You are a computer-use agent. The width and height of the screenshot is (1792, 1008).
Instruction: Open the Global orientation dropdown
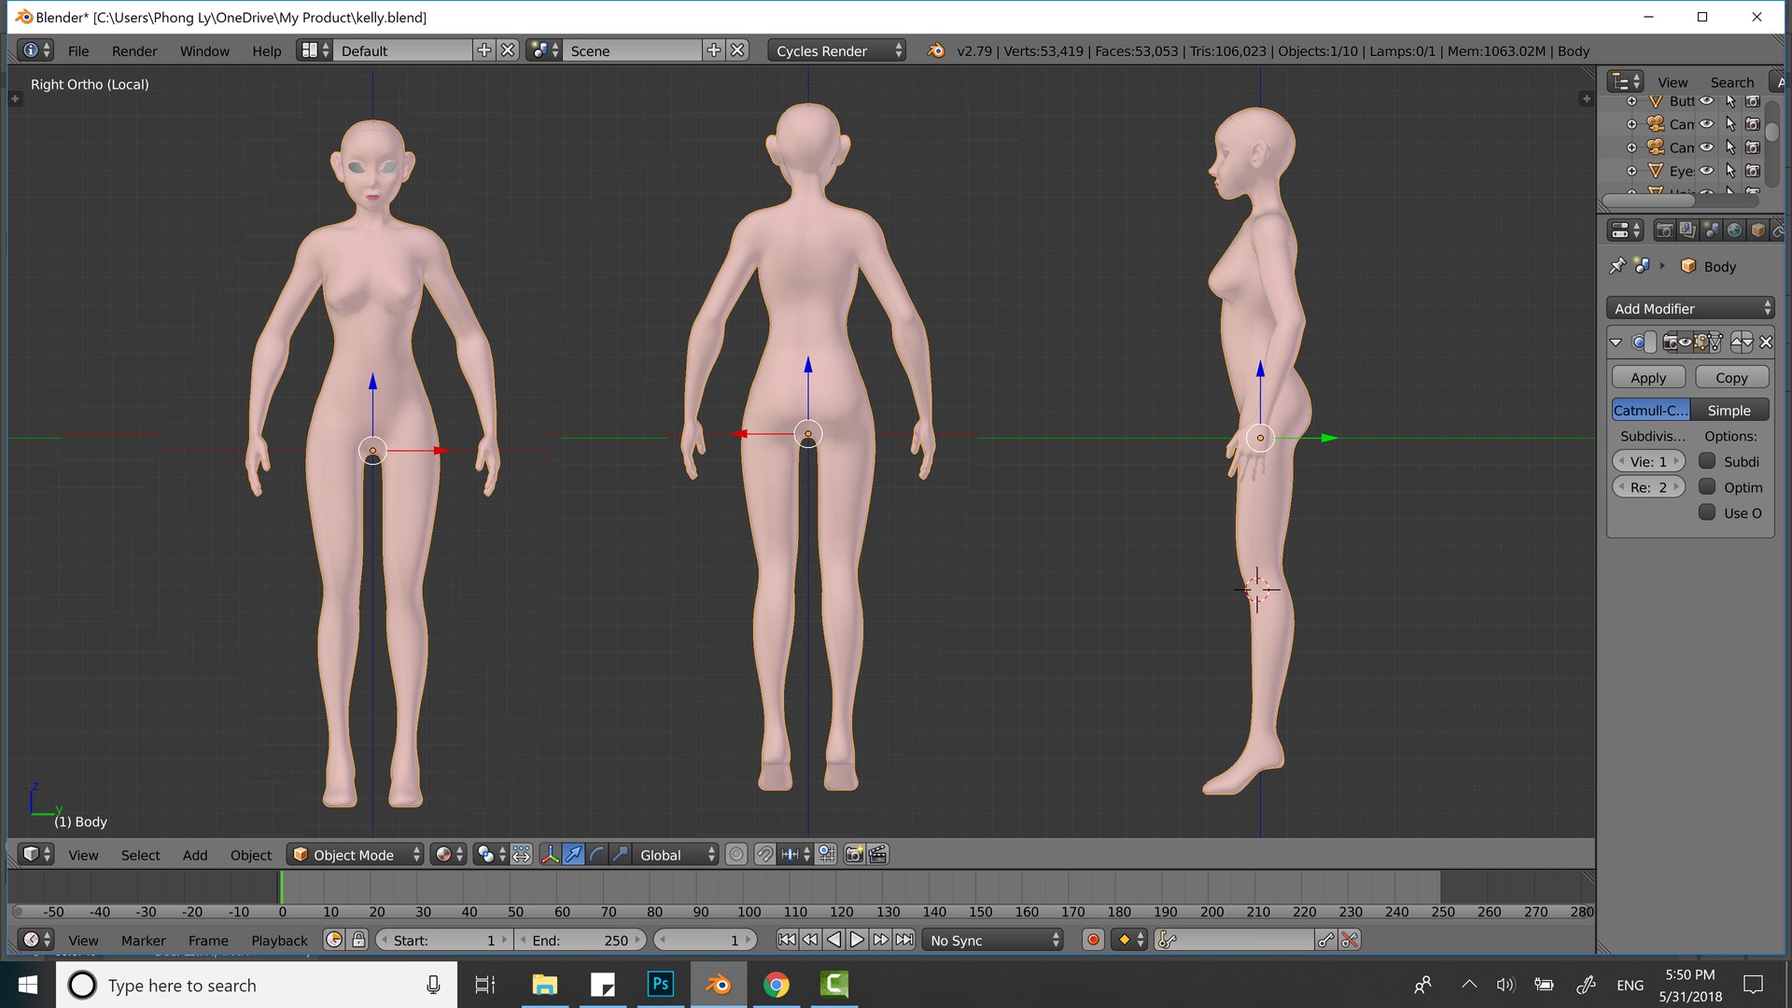(676, 855)
